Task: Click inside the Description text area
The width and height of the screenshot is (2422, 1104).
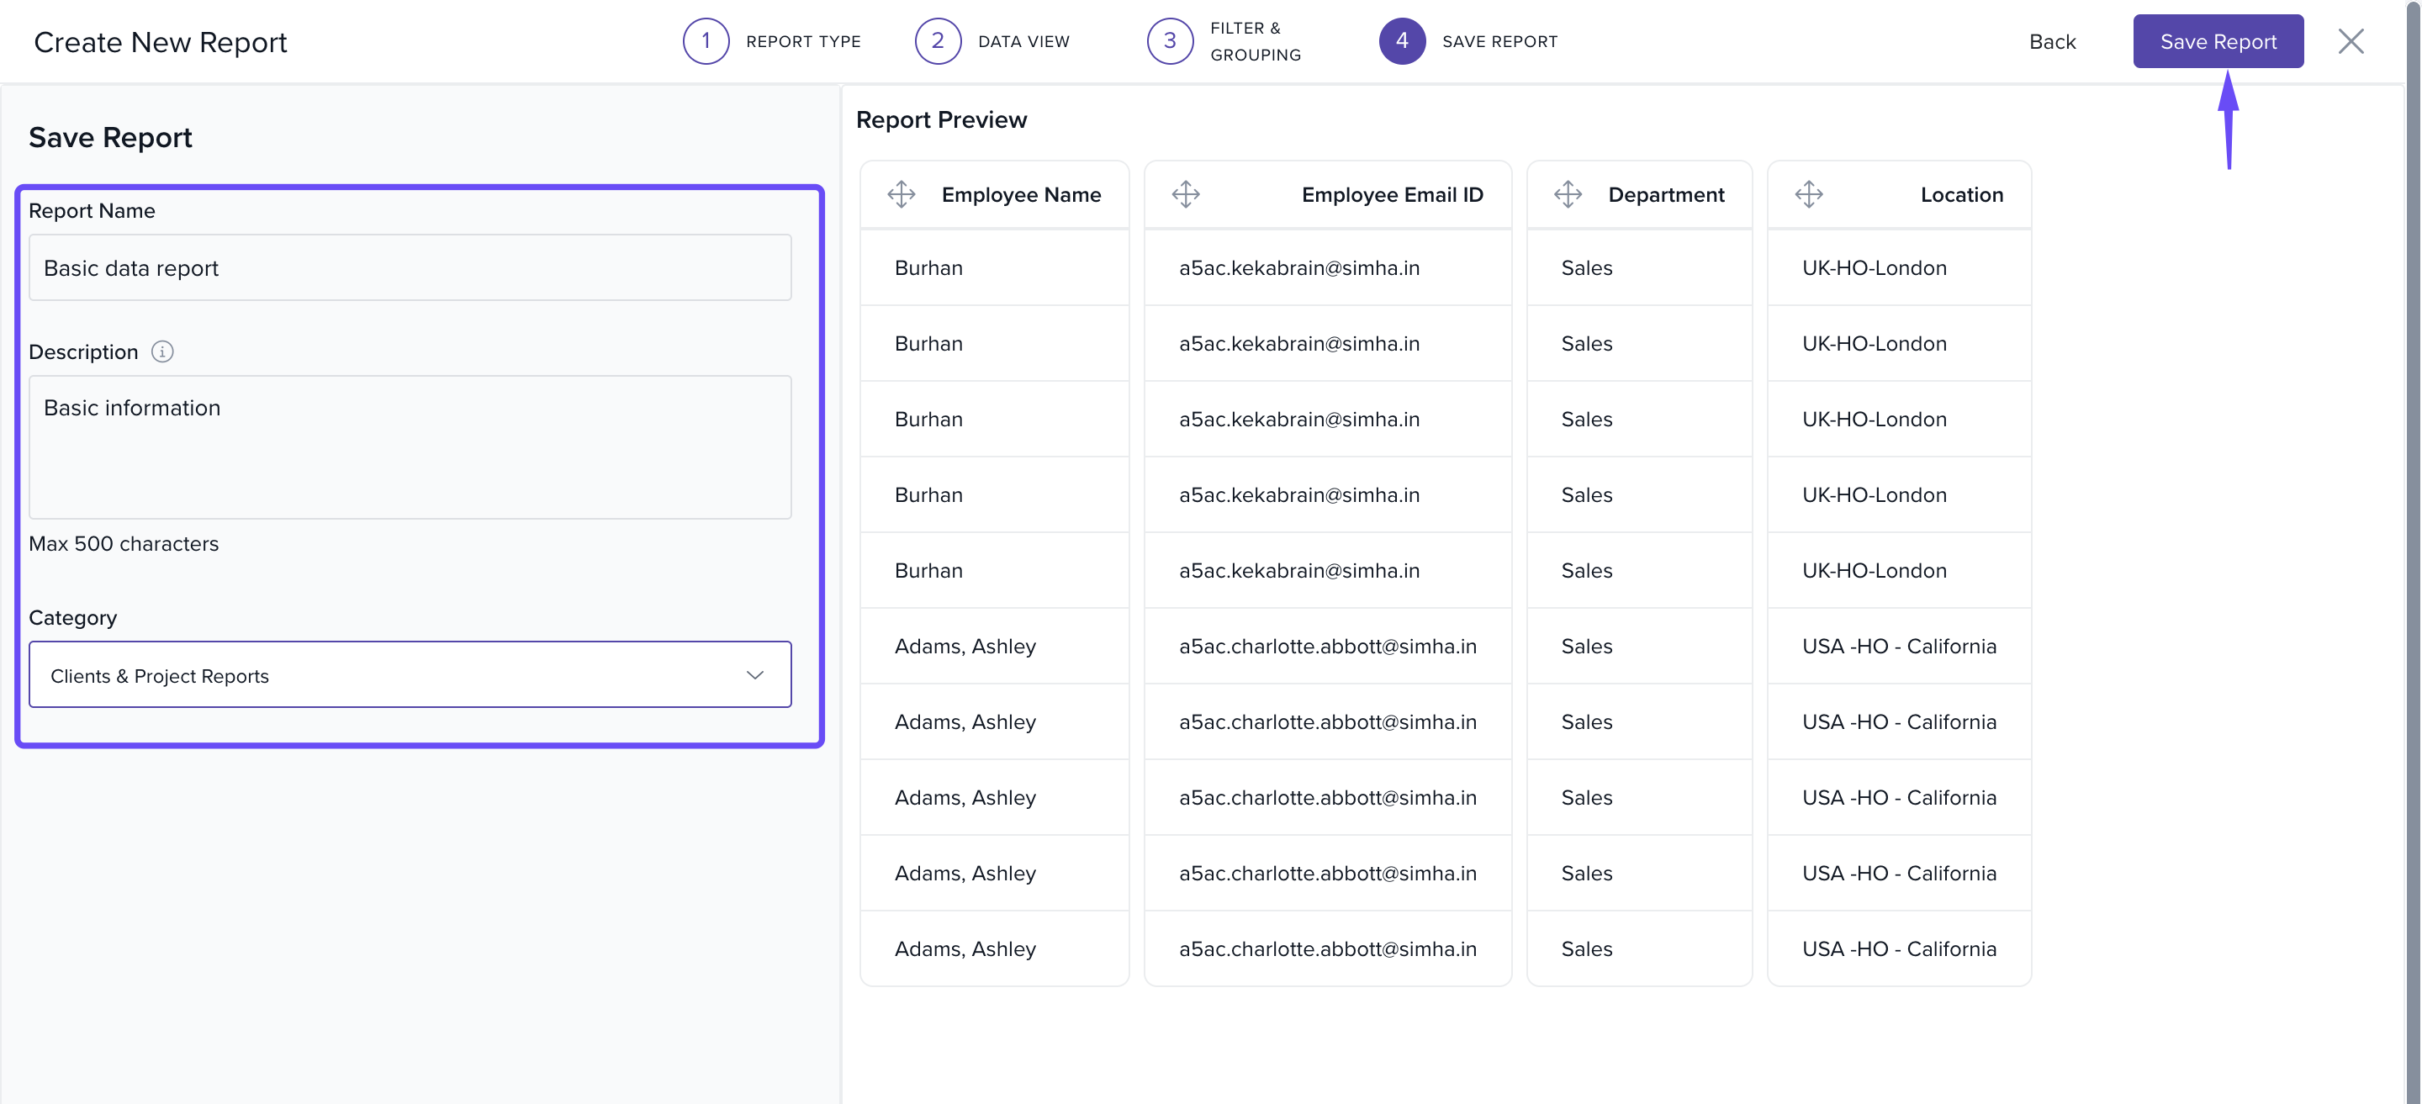Action: click(x=409, y=446)
